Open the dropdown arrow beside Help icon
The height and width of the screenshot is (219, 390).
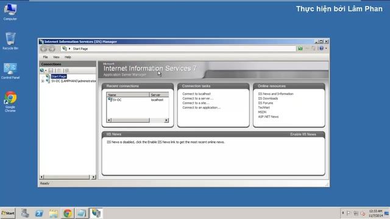coord(326,49)
